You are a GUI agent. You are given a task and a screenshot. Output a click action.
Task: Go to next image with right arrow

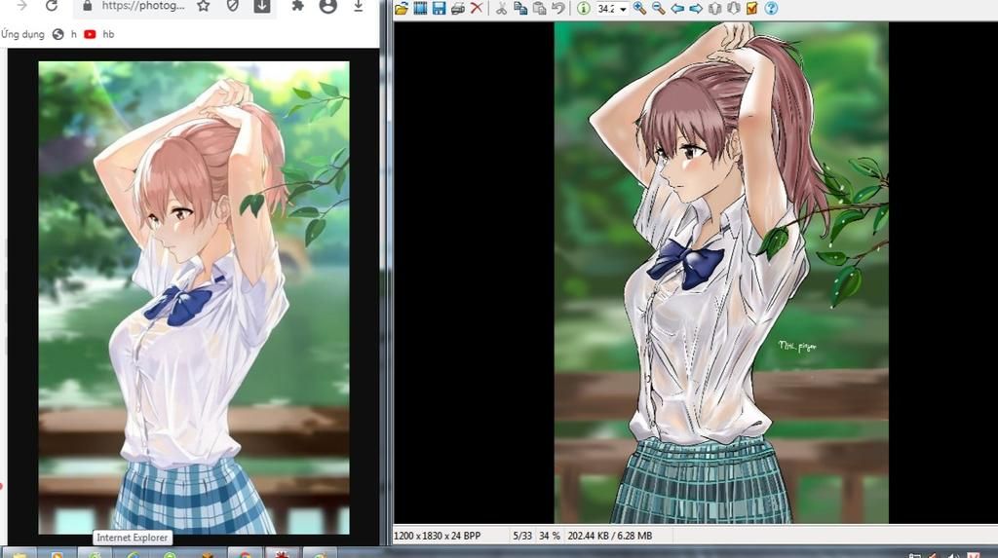click(x=696, y=8)
